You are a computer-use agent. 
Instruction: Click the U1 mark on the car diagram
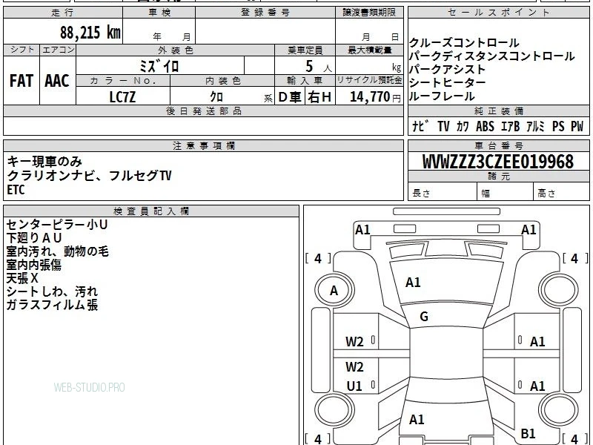pos(354,386)
